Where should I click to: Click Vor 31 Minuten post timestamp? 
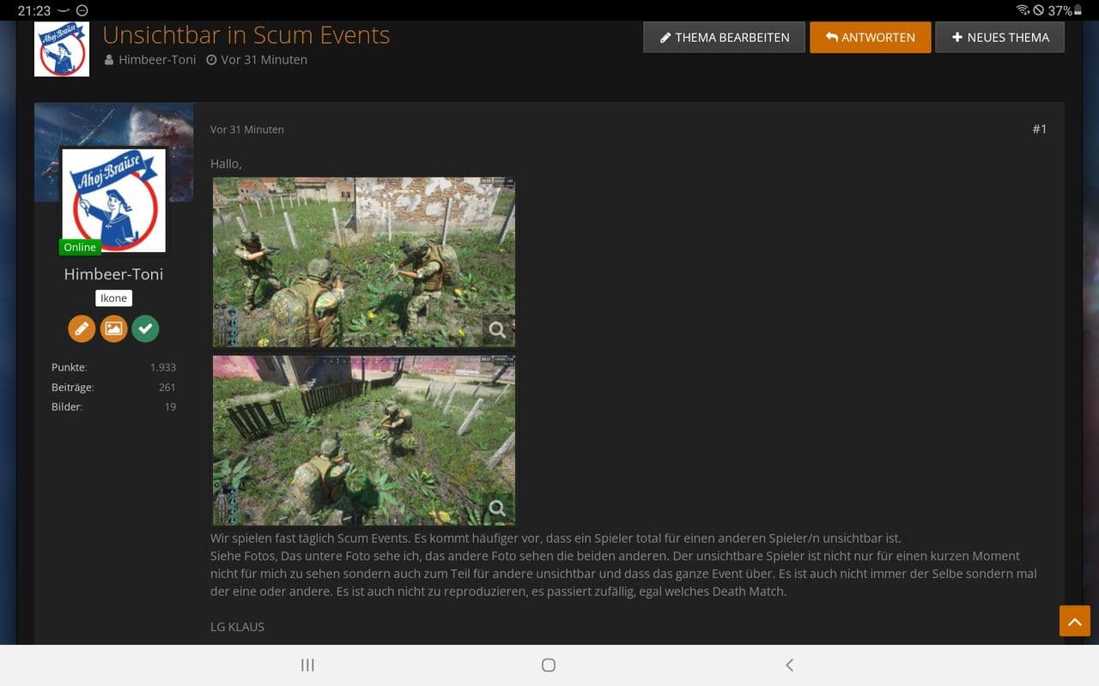click(247, 129)
